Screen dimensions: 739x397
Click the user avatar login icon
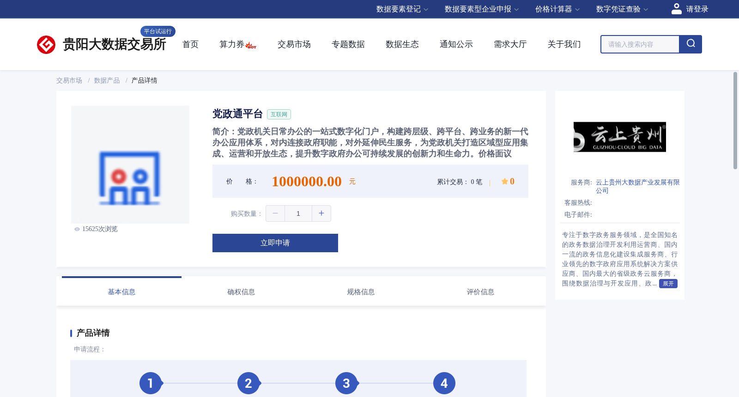coord(677,9)
